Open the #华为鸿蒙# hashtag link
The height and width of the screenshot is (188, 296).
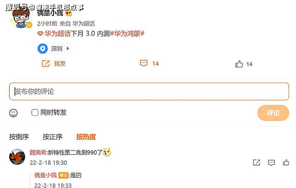127,34
